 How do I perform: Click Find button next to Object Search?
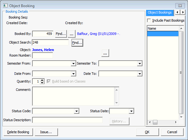77,43
